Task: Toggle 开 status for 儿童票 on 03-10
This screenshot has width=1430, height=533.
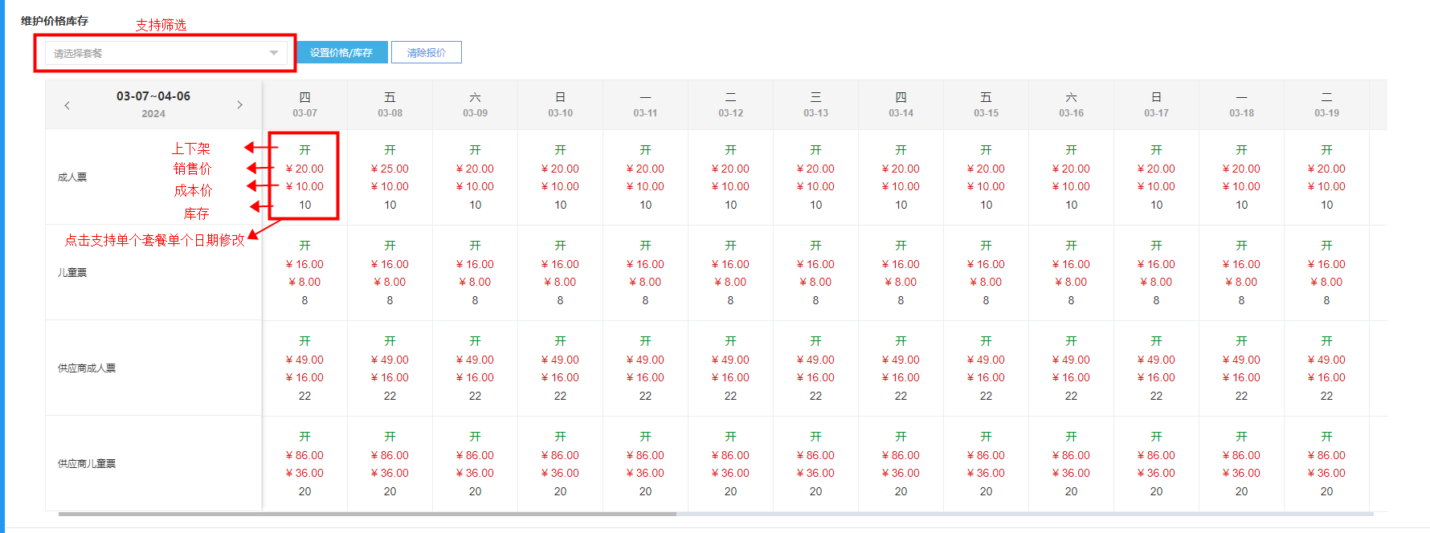Action: [560, 246]
